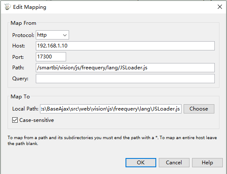The image size is (227, 174).
Task: Open file chooser with Choose button
Action: (199, 109)
